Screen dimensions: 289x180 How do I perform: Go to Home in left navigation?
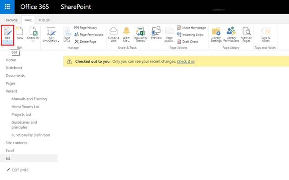click(11, 60)
